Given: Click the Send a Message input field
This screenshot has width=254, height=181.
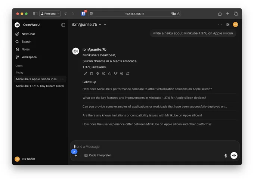Looking at the screenshot, I should pos(155,147).
